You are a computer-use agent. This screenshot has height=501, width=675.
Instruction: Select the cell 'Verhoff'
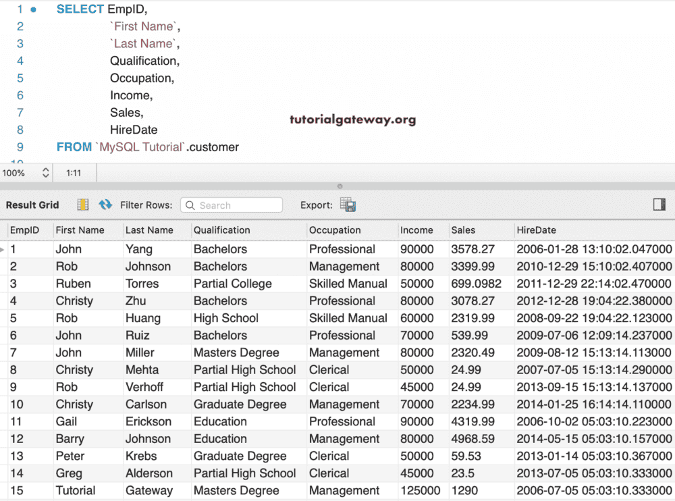click(x=144, y=387)
